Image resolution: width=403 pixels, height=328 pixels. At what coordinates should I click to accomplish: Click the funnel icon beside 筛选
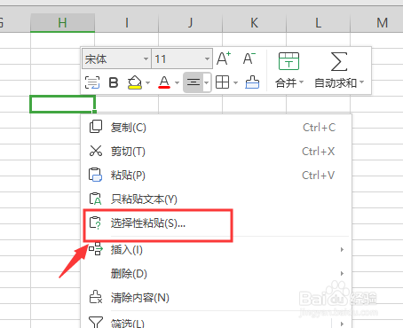96,322
